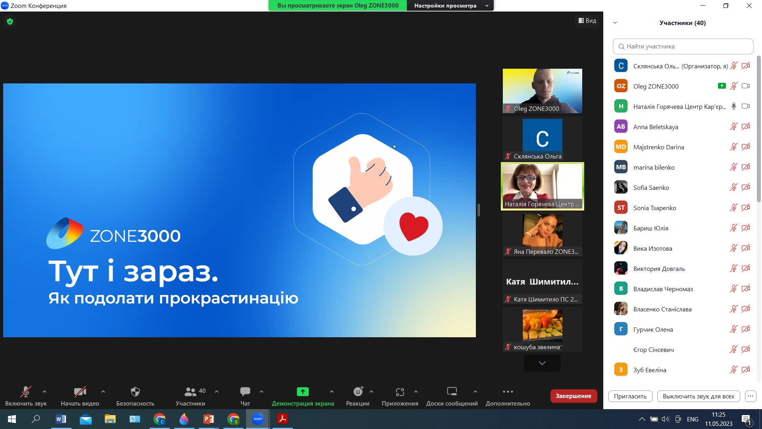
Task: Click the Найти участника search field
Action: tap(683, 46)
